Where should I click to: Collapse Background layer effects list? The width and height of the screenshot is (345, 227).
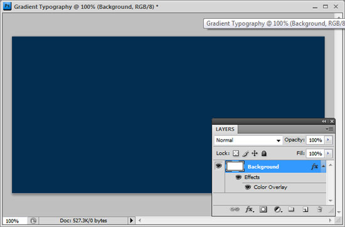(323, 166)
